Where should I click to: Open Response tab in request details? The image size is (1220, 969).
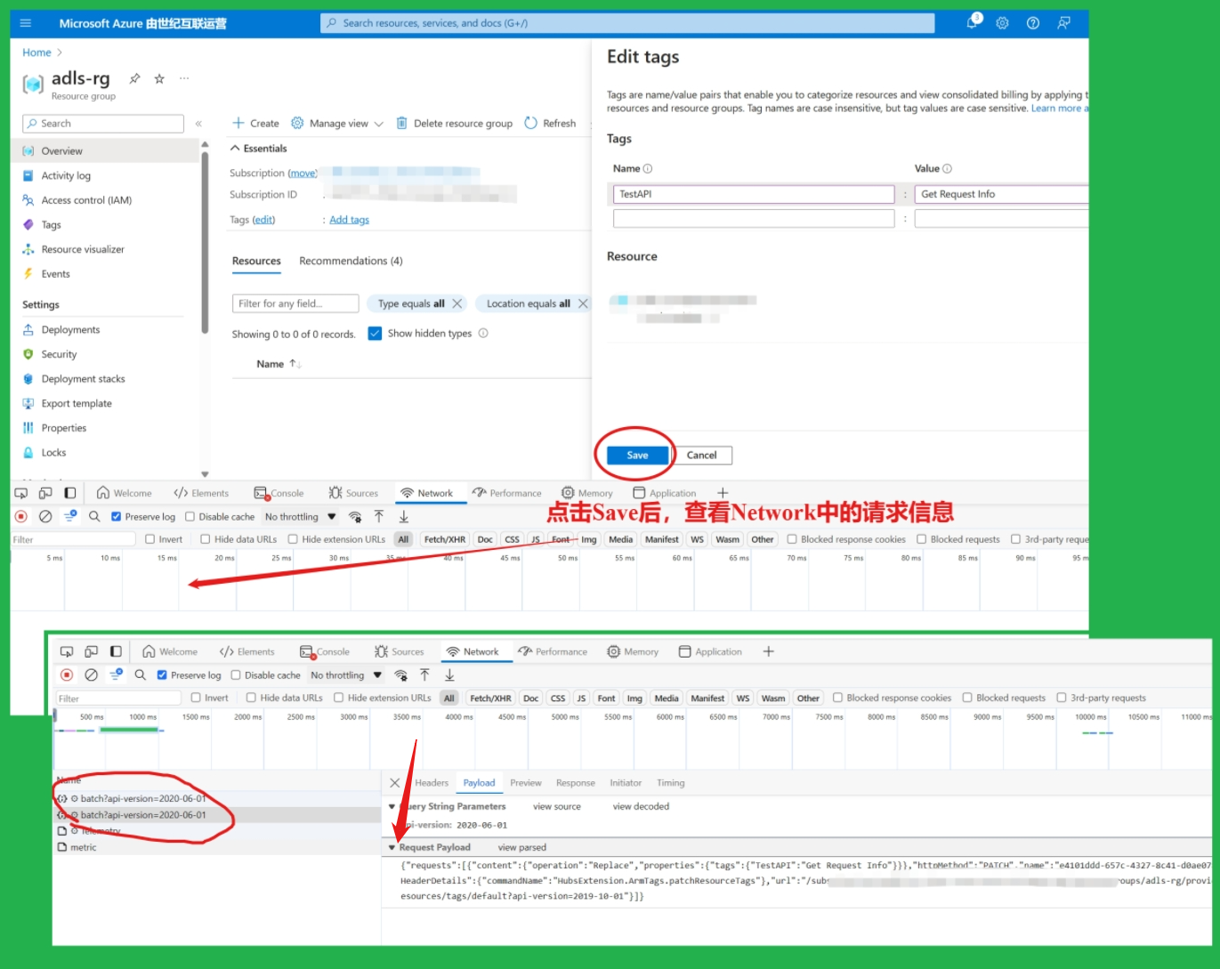coord(576,783)
